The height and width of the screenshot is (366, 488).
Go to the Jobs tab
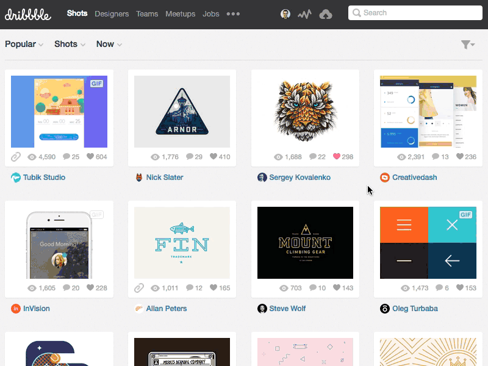pyautogui.click(x=210, y=13)
